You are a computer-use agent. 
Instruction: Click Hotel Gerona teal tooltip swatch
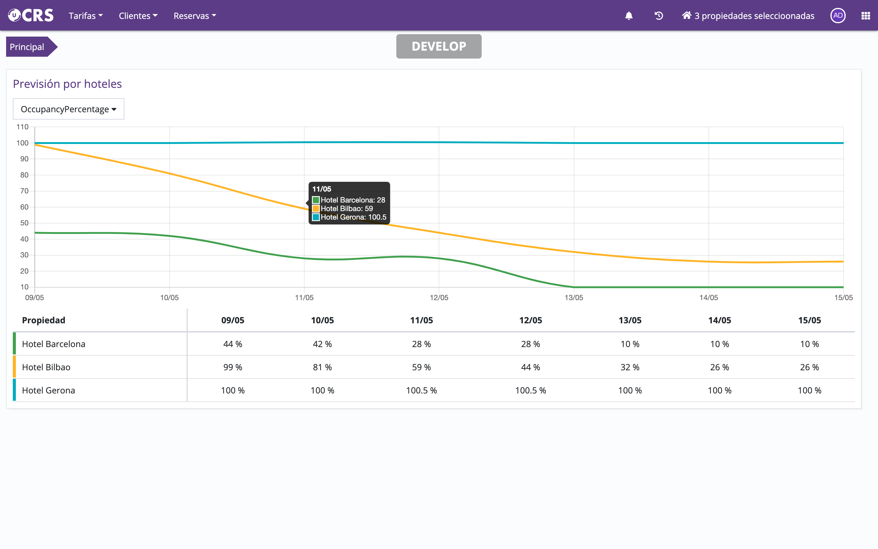pyautogui.click(x=316, y=217)
